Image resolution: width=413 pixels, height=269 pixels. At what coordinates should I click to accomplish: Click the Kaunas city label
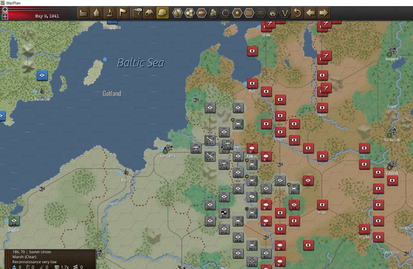point(252,156)
